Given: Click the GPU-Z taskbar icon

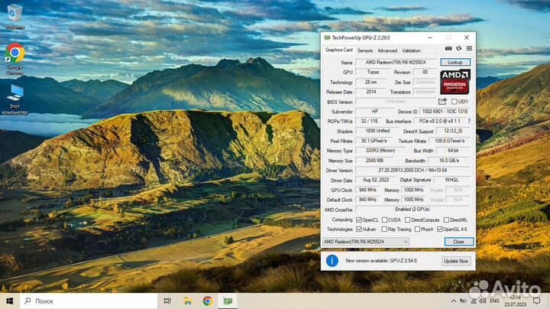Looking at the screenshot, I should coord(228,301).
